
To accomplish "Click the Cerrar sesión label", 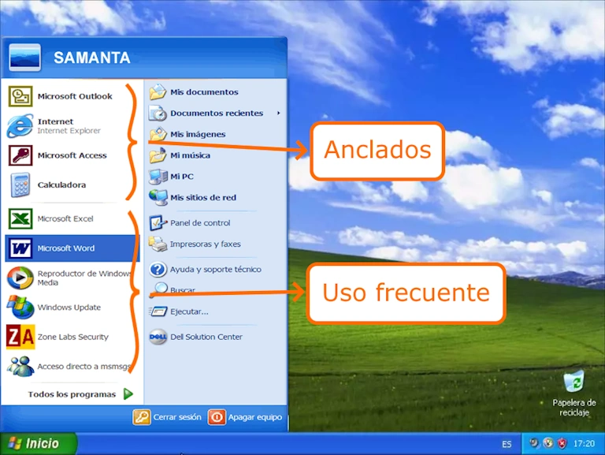I will click(177, 417).
